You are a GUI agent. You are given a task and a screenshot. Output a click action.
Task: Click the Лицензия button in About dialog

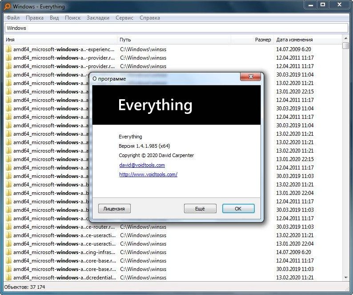coord(114,209)
